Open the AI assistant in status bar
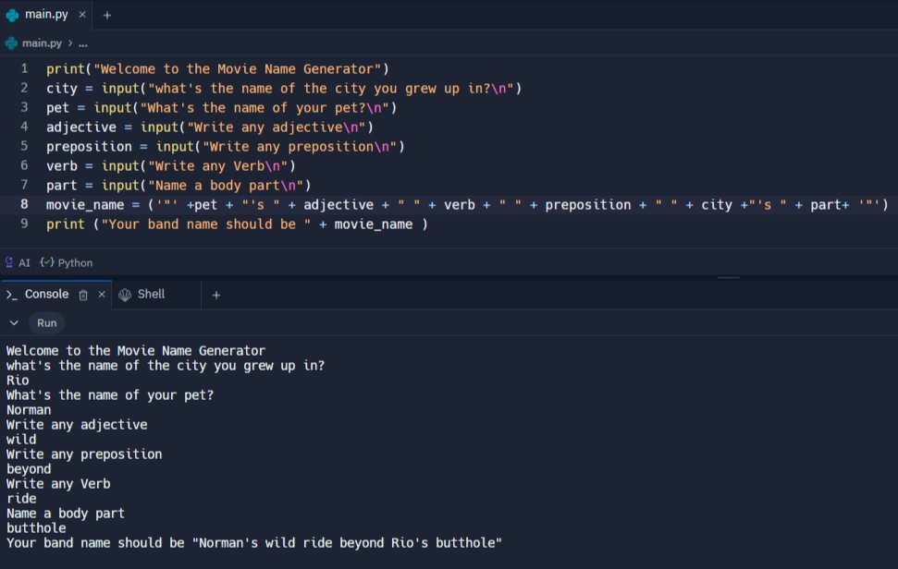 [x=18, y=262]
